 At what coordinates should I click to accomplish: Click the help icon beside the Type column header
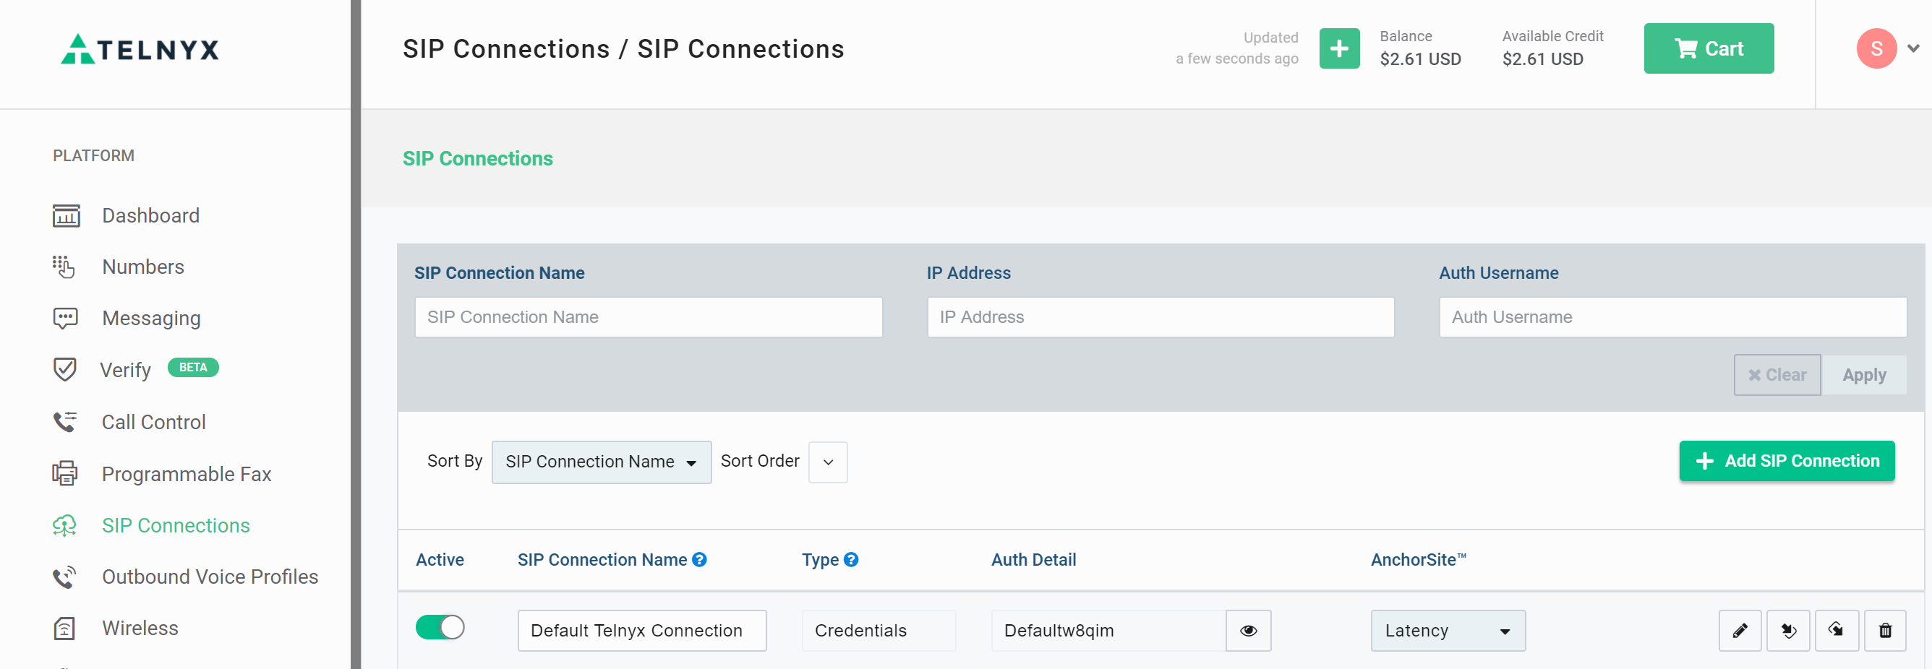[850, 560]
